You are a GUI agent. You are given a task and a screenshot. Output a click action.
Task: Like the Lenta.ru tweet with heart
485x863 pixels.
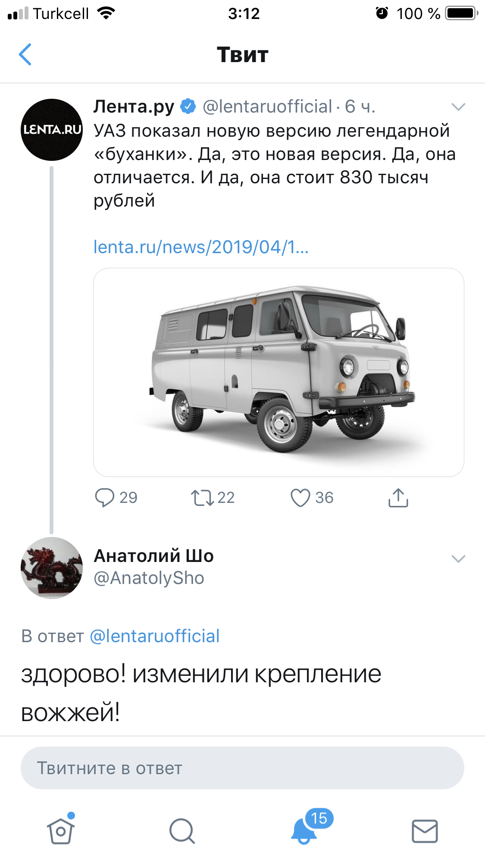tap(300, 498)
